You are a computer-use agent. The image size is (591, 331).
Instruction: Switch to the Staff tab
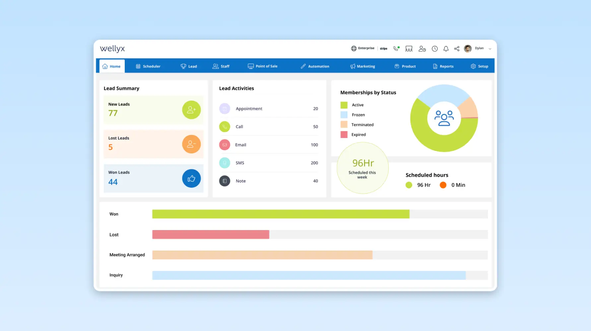[x=221, y=66]
